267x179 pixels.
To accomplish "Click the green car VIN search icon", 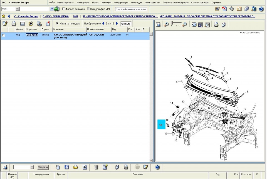I will pyautogui.click(x=57, y=9).
